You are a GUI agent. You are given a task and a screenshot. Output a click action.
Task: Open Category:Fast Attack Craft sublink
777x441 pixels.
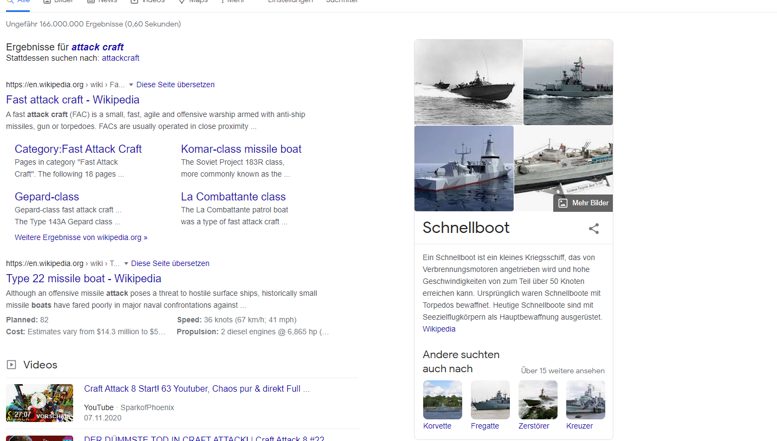click(x=78, y=149)
